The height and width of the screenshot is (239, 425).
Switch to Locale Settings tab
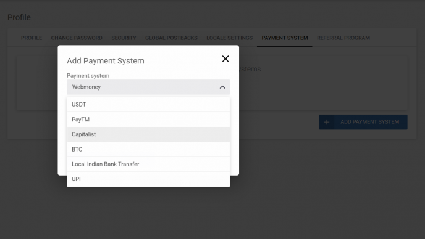click(229, 38)
